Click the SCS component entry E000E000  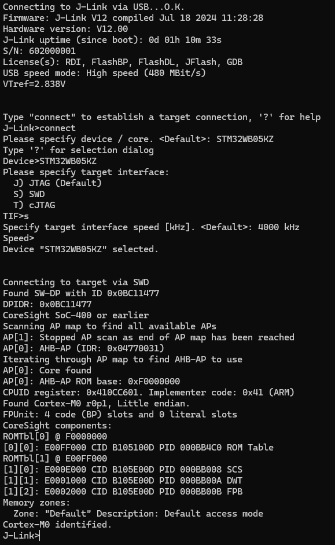(x=123, y=469)
